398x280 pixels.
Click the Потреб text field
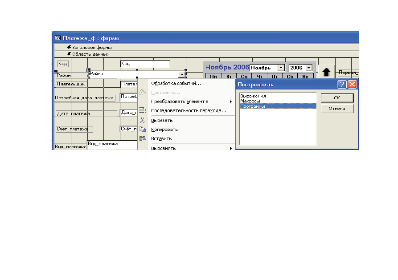[129, 97]
